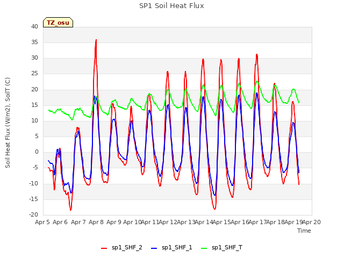This screenshot has width=344, height=258.
Task: Click the chart title SP1 Soil Heat Flux
Action: point(171,6)
